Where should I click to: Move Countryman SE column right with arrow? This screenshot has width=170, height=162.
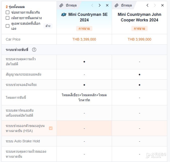pyautogui.click(x=100, y=5)
